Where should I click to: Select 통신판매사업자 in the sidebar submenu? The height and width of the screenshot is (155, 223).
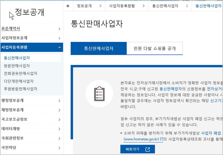(x=17, y=58)
